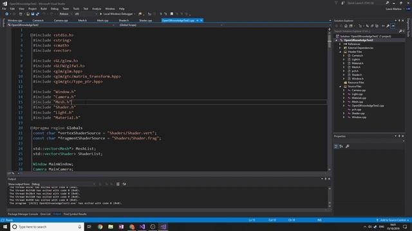Collapse the Source Files folder

click(340, 87)
